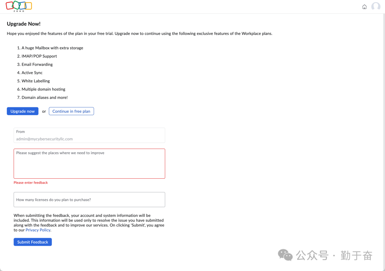
Task: Select the Active Sync list item
Action: tap(32, 73)
